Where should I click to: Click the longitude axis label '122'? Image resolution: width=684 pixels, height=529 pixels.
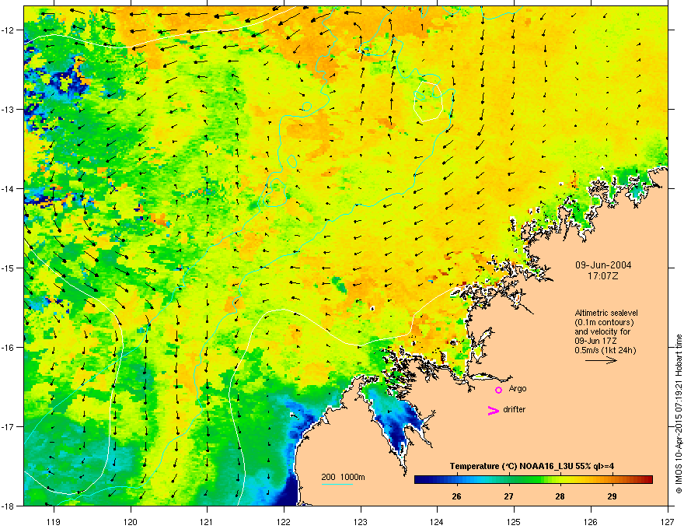[284, 521]
